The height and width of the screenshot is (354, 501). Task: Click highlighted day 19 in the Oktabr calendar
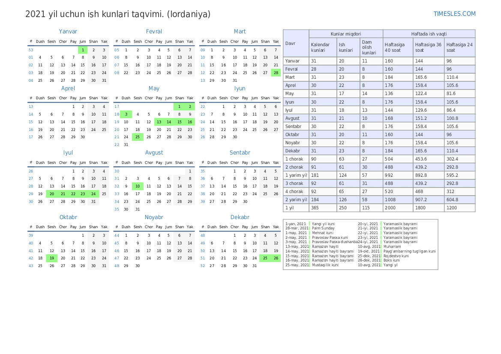click(52, 258)
